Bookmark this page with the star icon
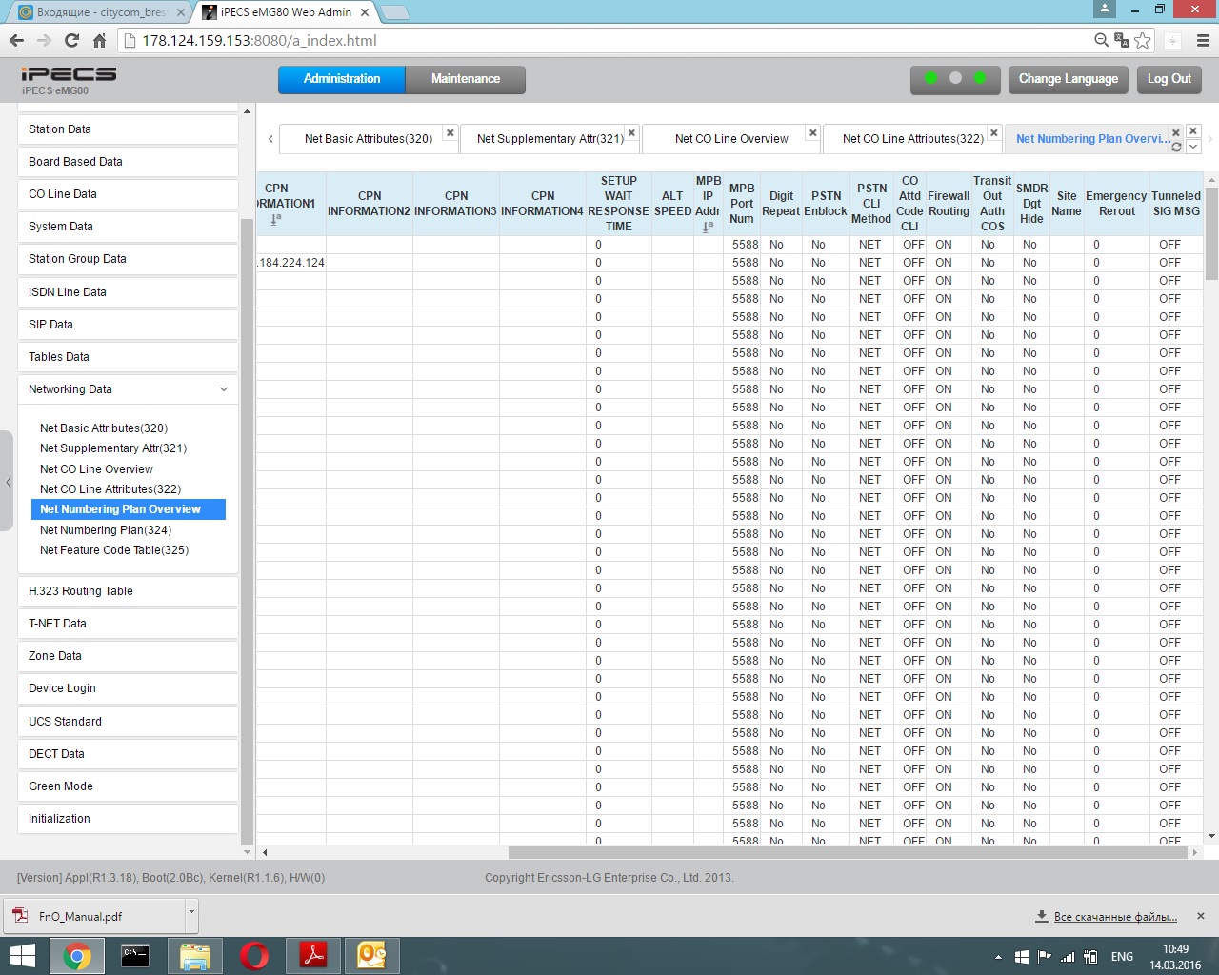The image size is (1219, 975). pos(1143,40)
